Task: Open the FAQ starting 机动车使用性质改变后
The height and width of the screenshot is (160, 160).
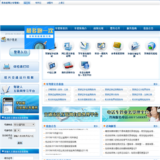Action: pos(130,144)
